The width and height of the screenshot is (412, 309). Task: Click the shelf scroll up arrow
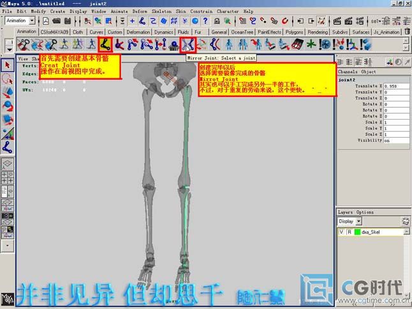point(406,41)
